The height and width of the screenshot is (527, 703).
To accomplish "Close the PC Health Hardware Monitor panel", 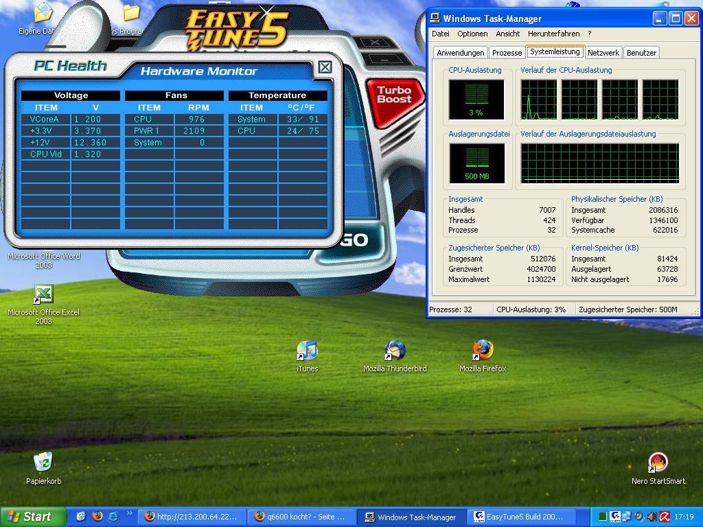I will (325, 67).
